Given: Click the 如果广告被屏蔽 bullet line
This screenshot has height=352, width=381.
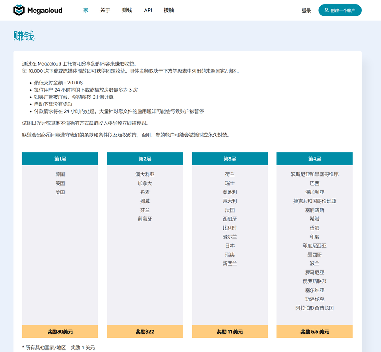Looking at the screenshot, I should 74,97.
